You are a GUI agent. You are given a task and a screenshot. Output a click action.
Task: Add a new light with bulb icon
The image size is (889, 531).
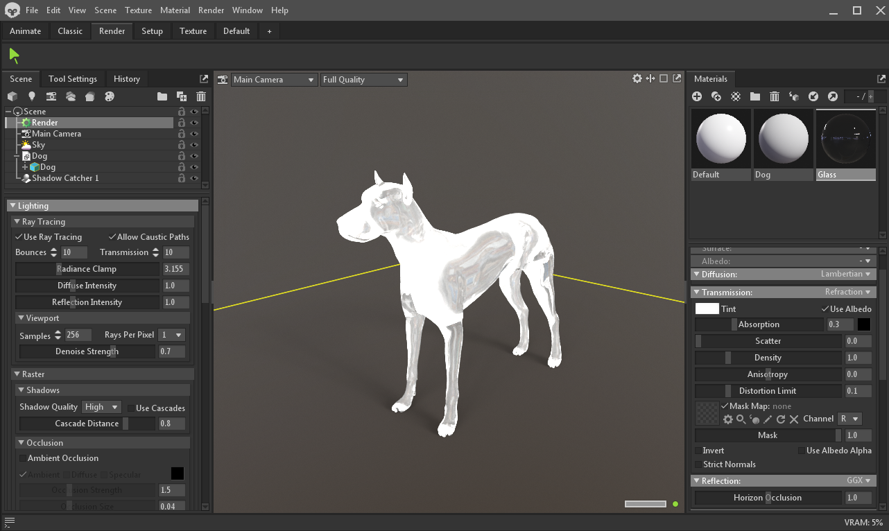pos(31,96)
